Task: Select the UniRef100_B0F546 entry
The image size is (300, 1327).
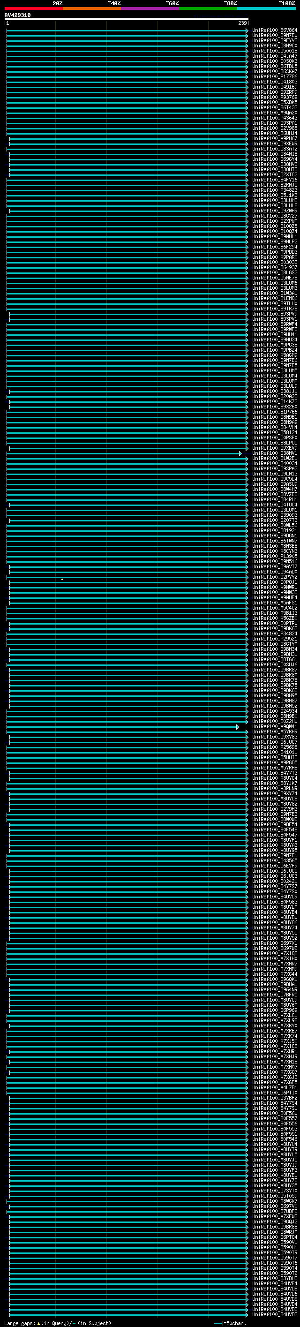Action: [275, 1139]
